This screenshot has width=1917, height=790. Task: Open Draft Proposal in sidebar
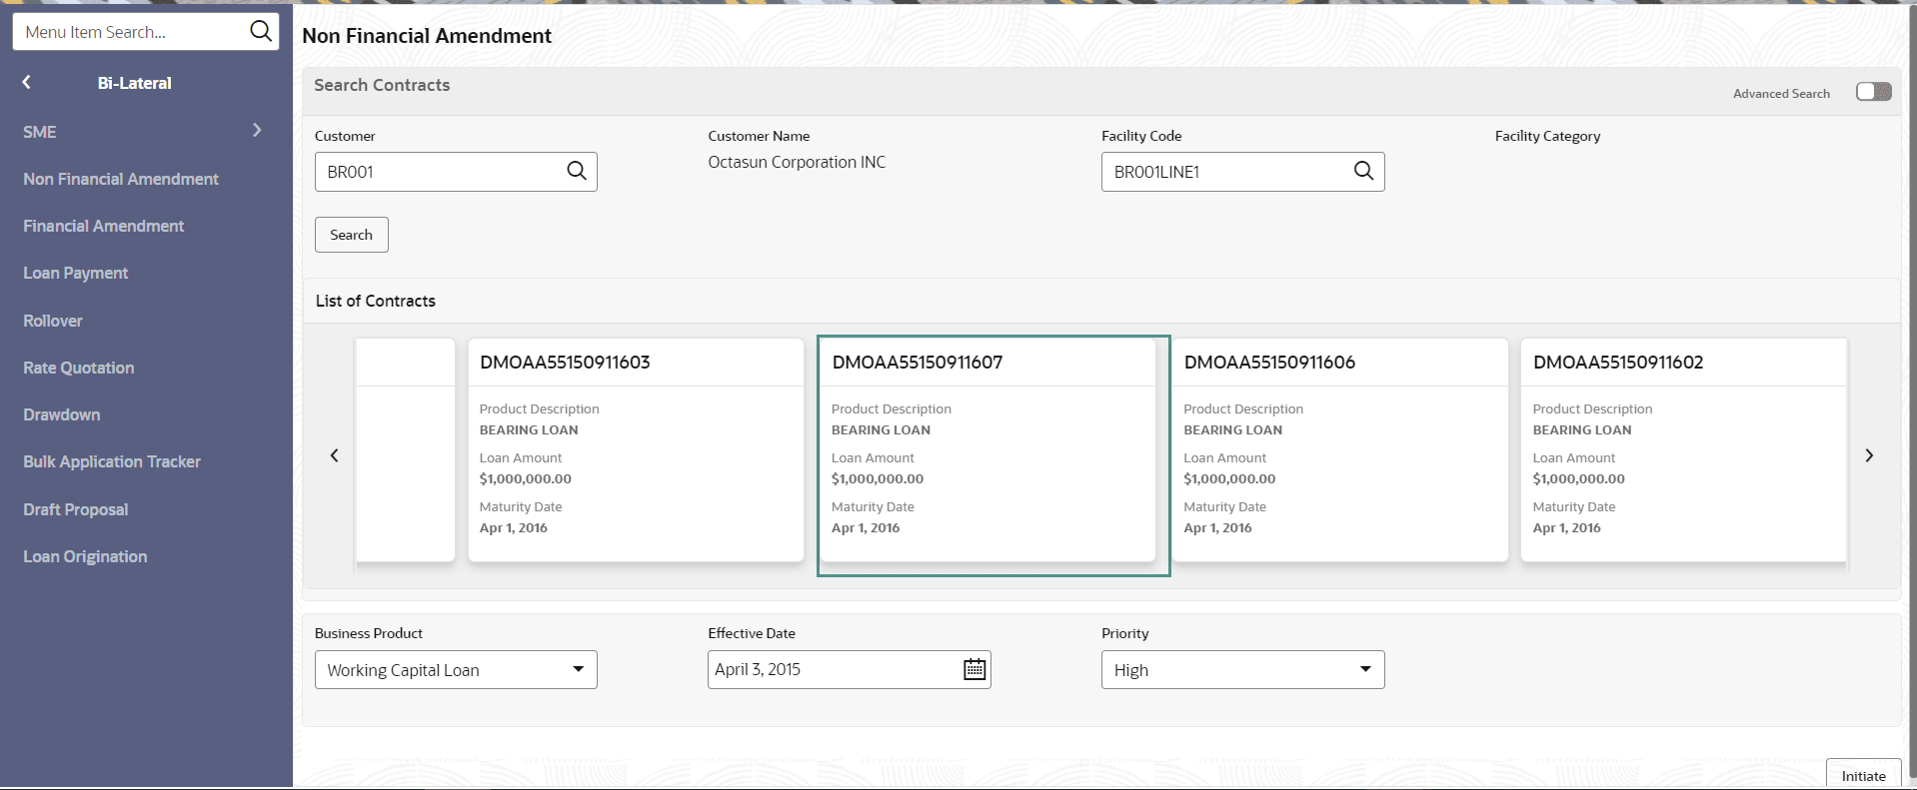(76, 509)
